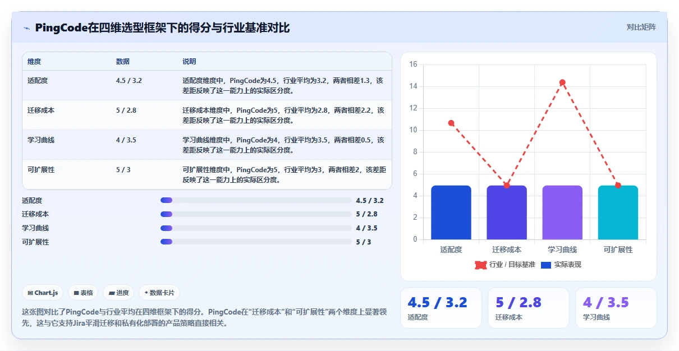Click the purple 学习曲线 bar in the chart
The height and width of the screenshot is (351, 679).
pos(562,213)
